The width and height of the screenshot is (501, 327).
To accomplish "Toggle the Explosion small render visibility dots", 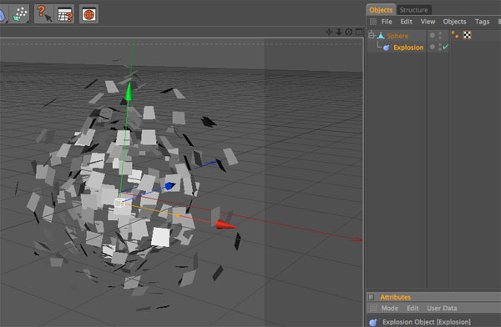I will (440, 47).
